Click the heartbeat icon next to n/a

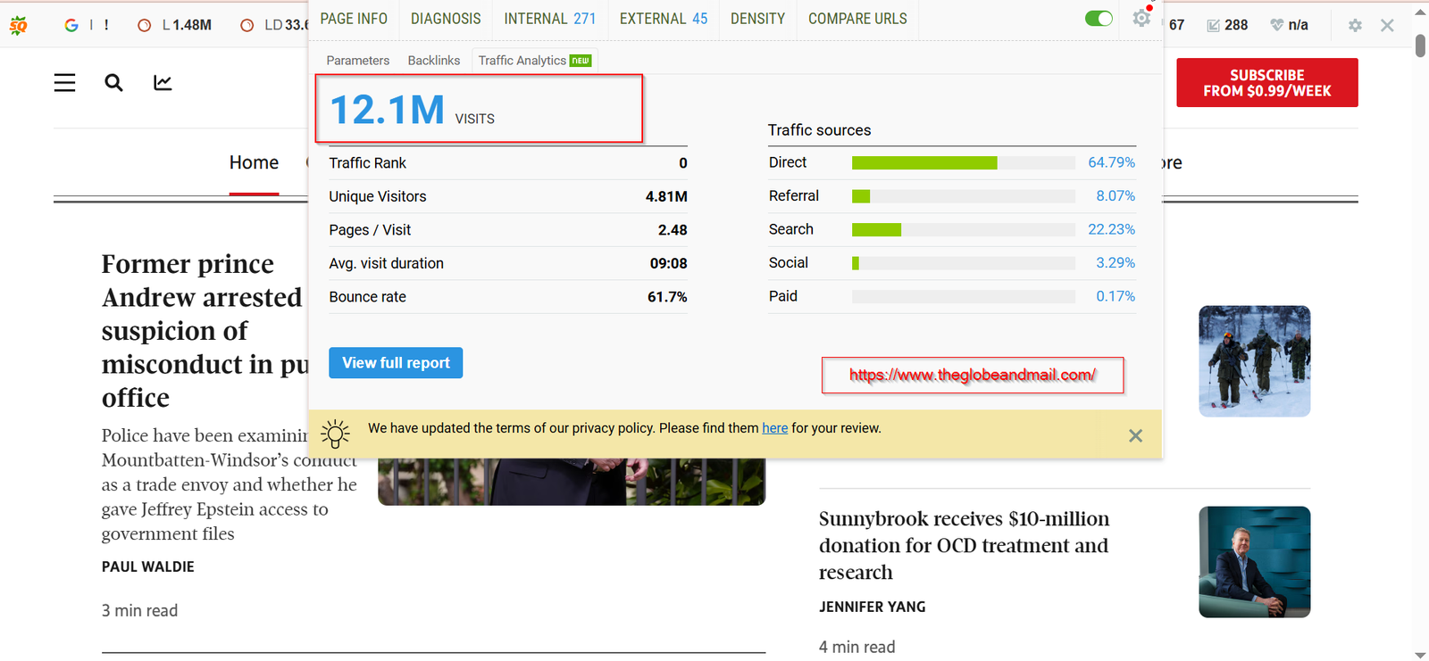1277,25
